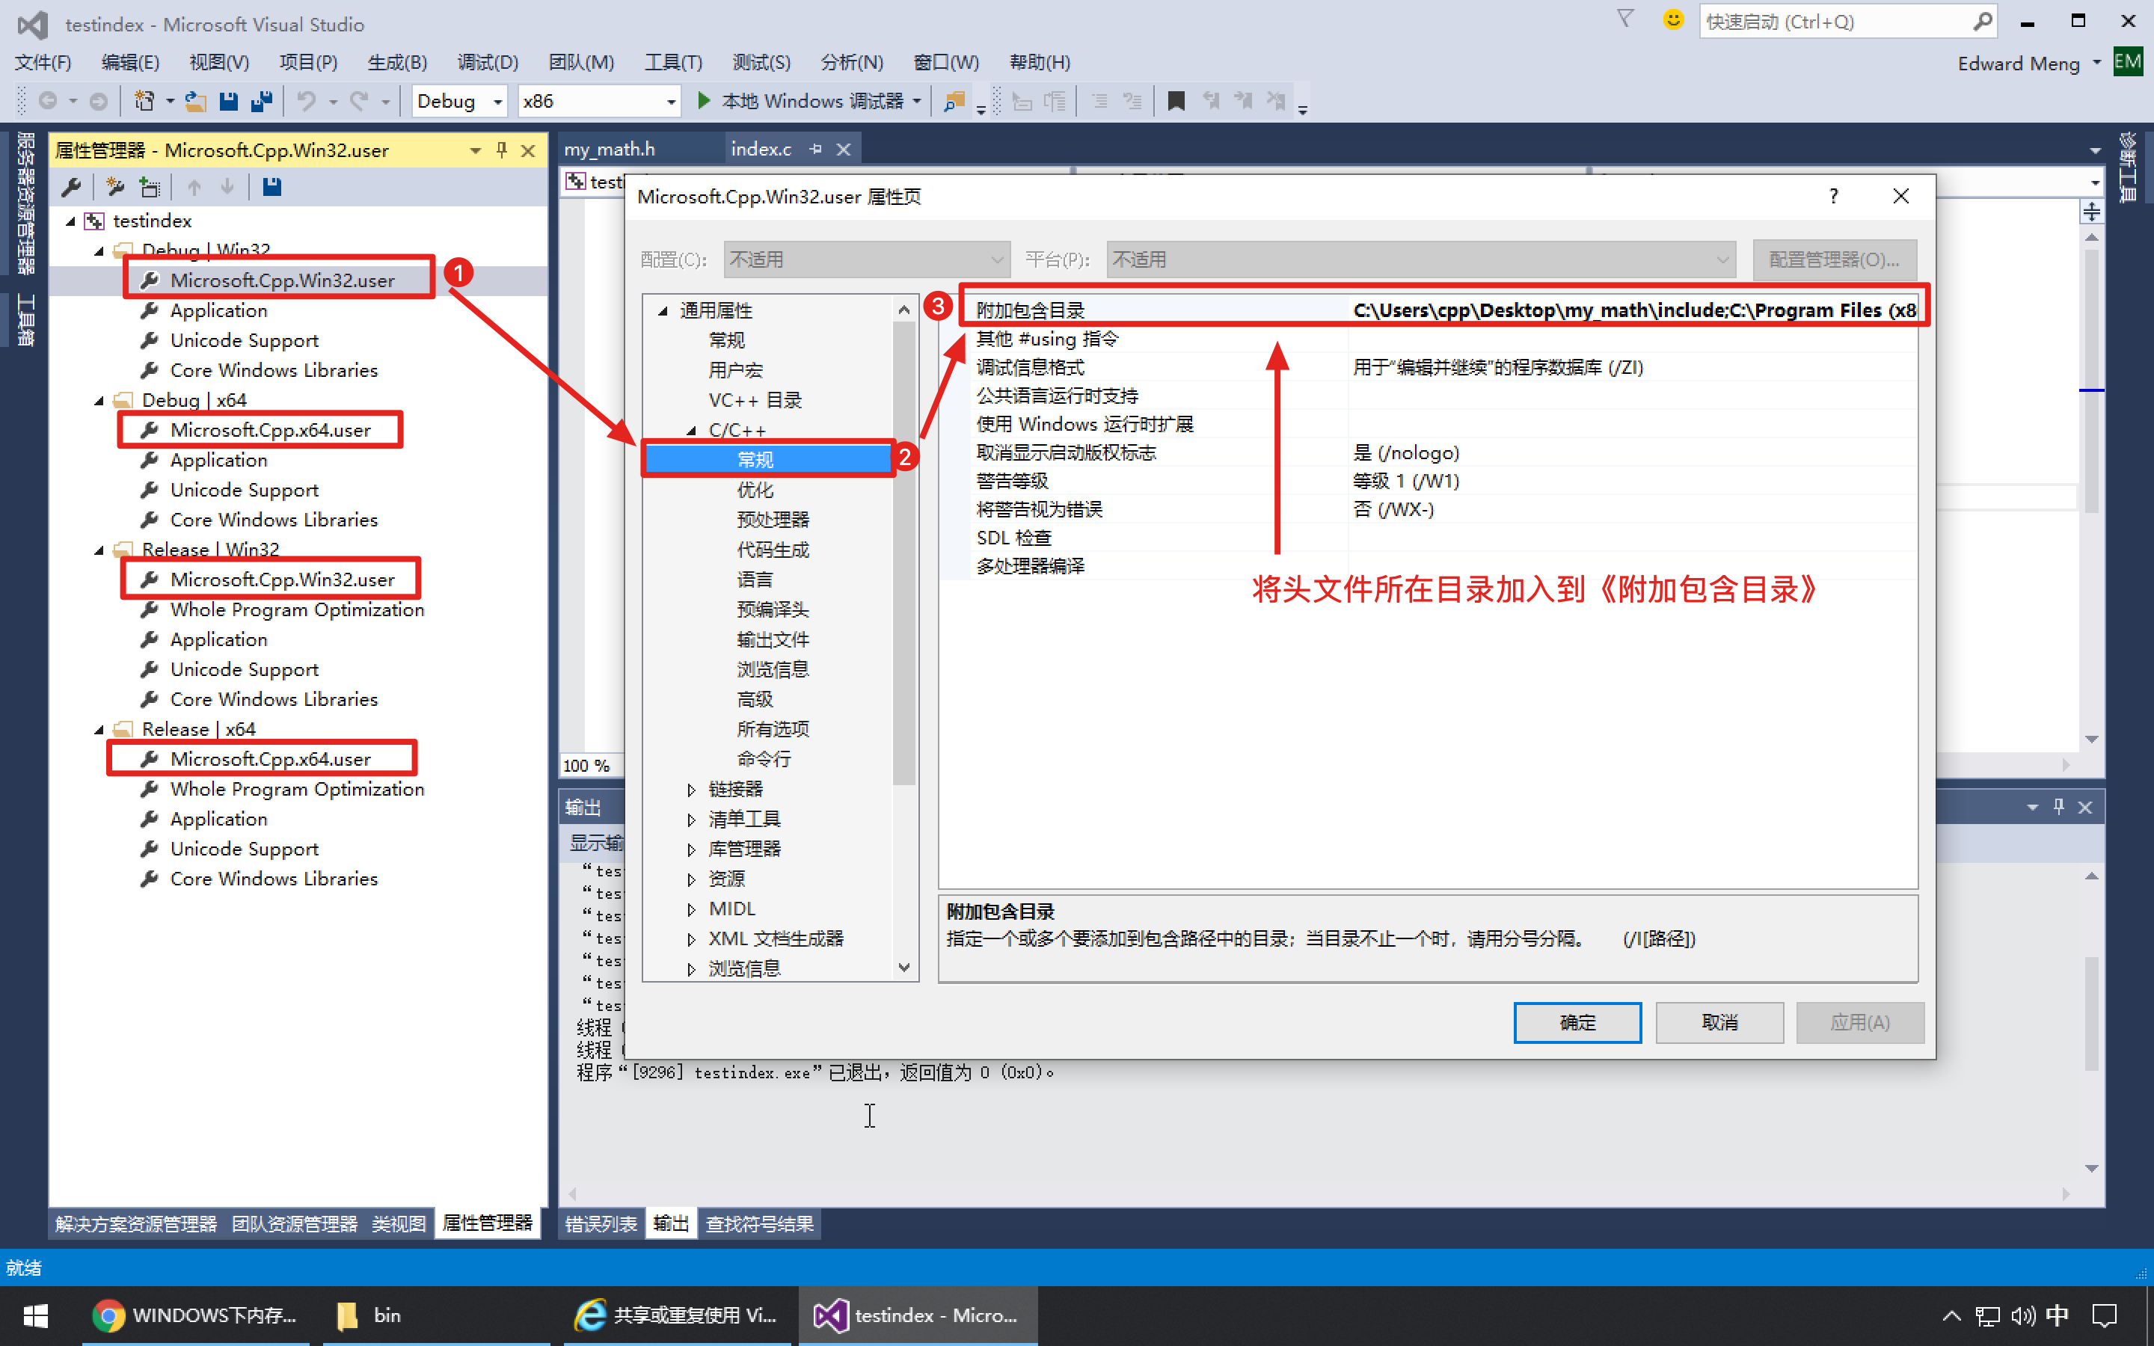This screenshot has height=1346, width=2154.
Task: Click the save icon in Property Manager toolbar
Action: (x=271, y=187)
